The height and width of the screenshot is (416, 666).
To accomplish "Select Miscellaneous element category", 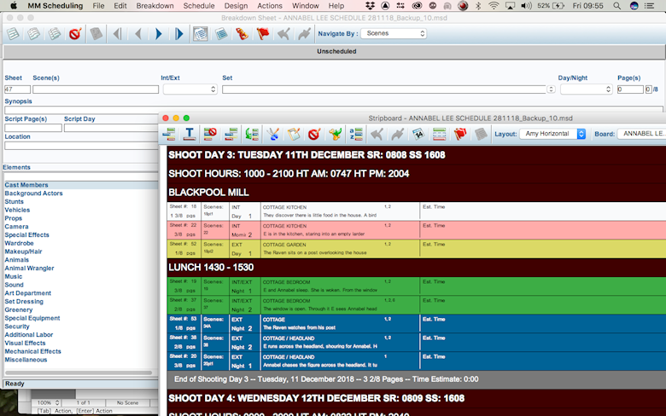I will (x=26, y=360).
